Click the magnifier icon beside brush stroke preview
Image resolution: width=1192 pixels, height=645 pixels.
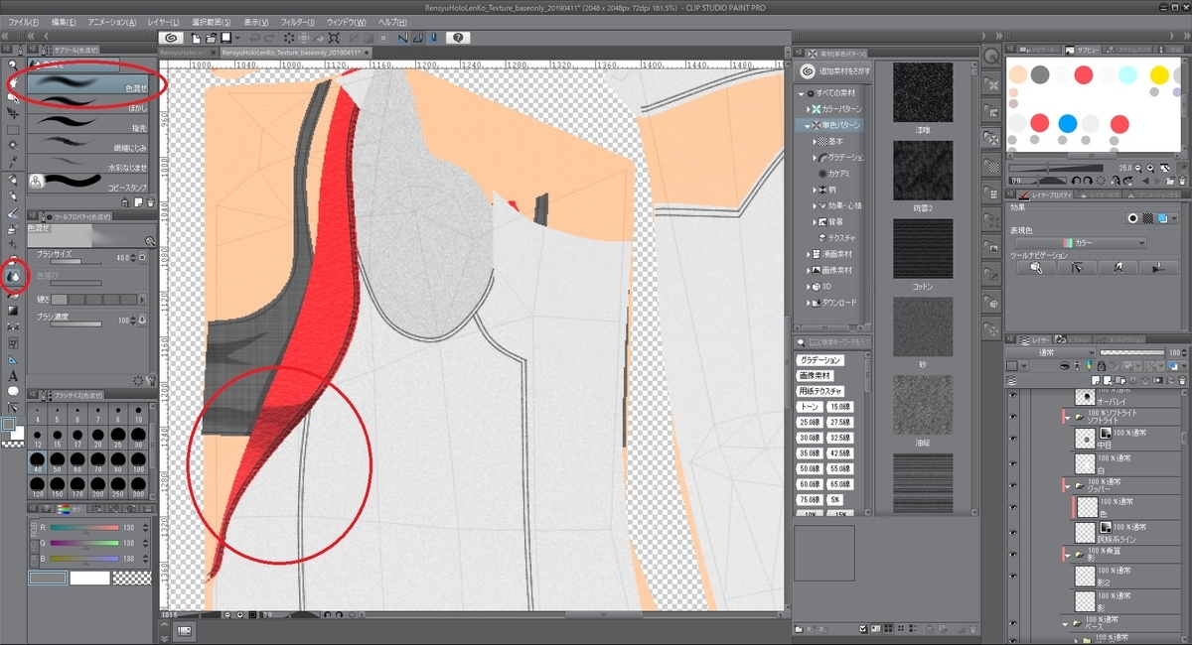pos(150,240)
